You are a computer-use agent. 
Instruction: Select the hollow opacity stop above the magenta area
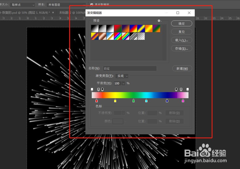[x=181, y=89]
